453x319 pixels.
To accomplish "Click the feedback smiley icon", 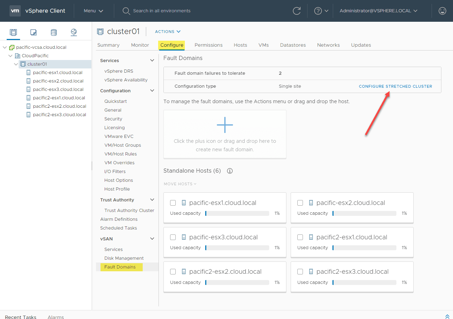I will (x=442, y=11).
